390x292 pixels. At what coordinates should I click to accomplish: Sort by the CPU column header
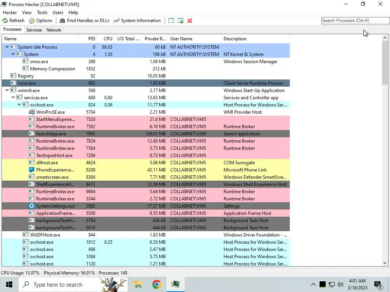coord(106,39)
